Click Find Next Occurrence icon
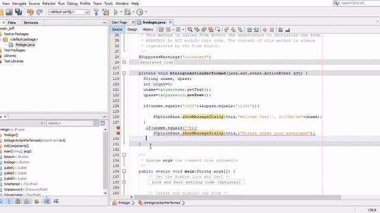Screen dimensions: 380x213 (204, 30)
